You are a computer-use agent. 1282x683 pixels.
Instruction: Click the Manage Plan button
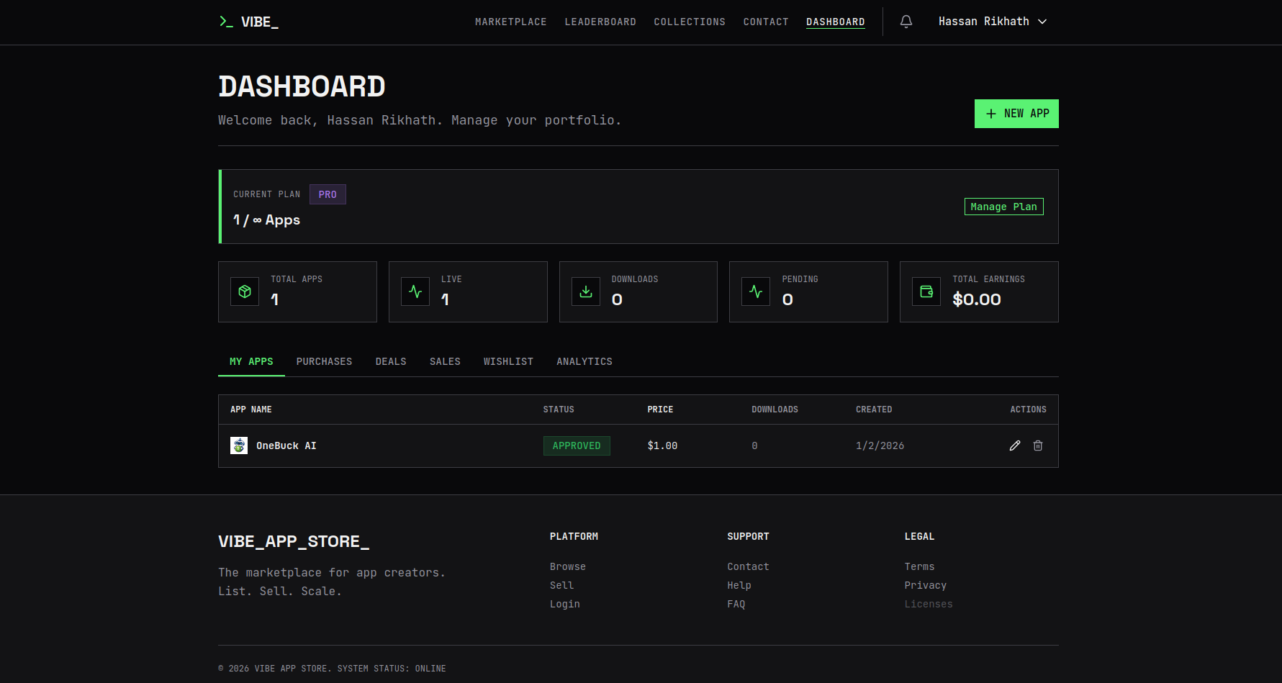1003,207
